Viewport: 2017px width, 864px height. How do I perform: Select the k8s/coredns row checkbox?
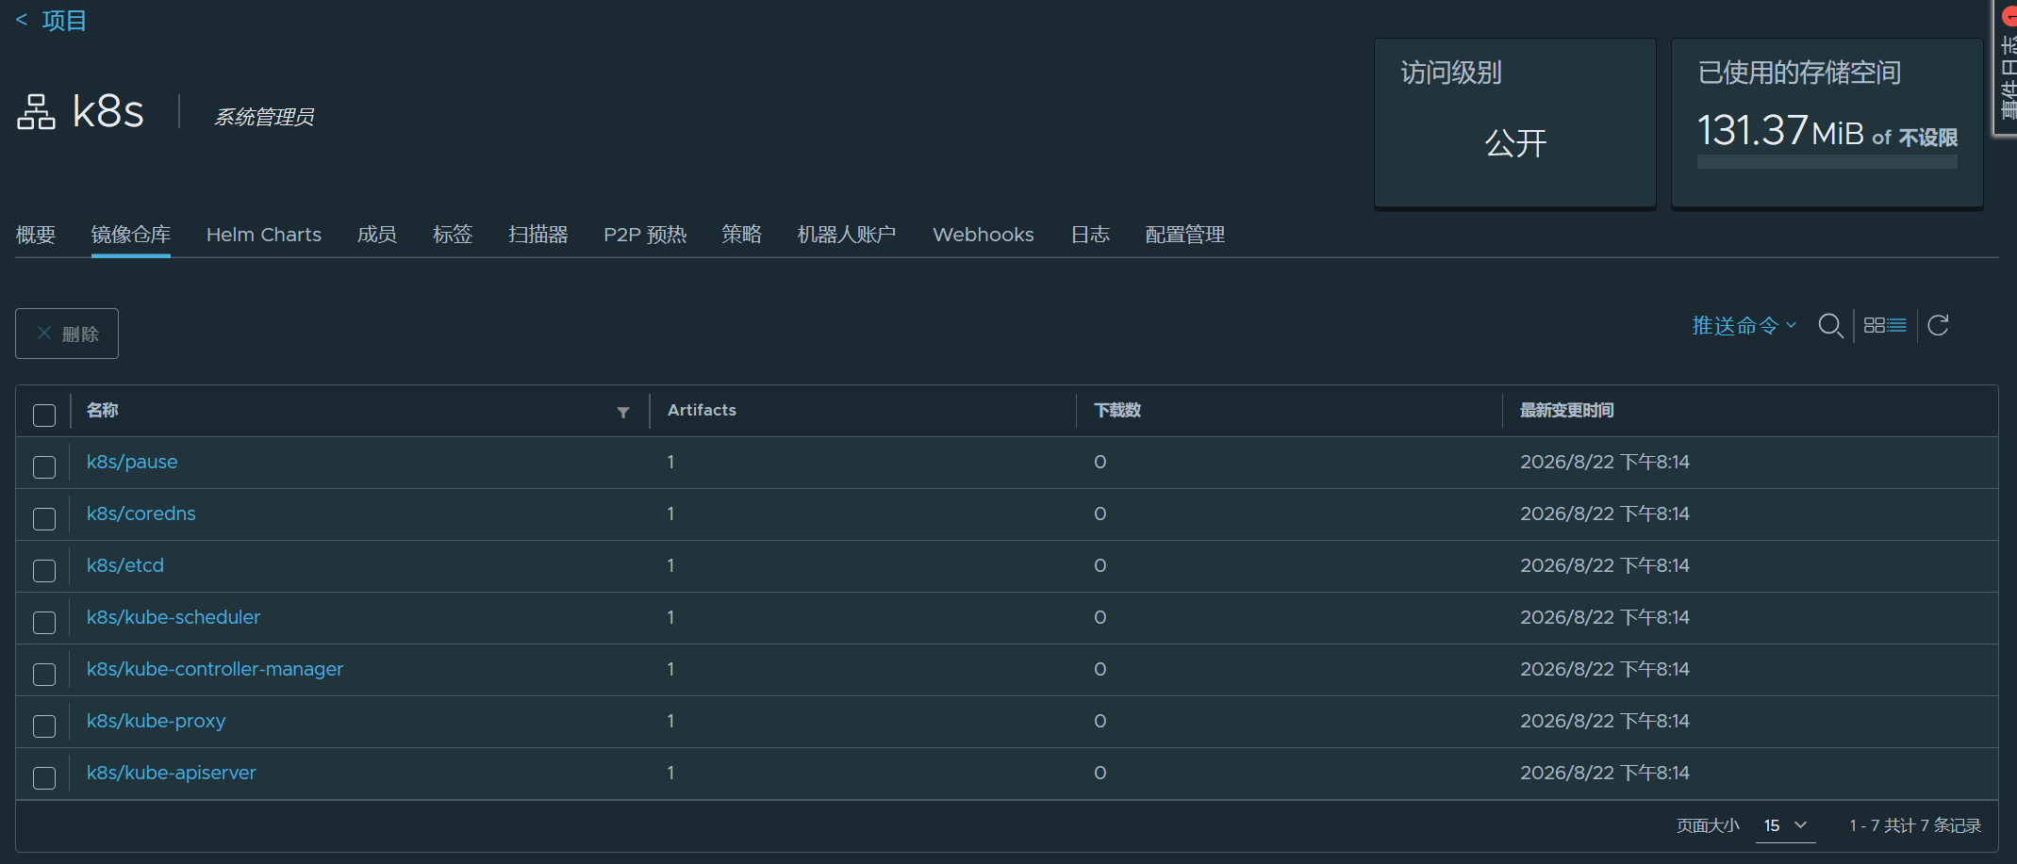click(44, 518)
